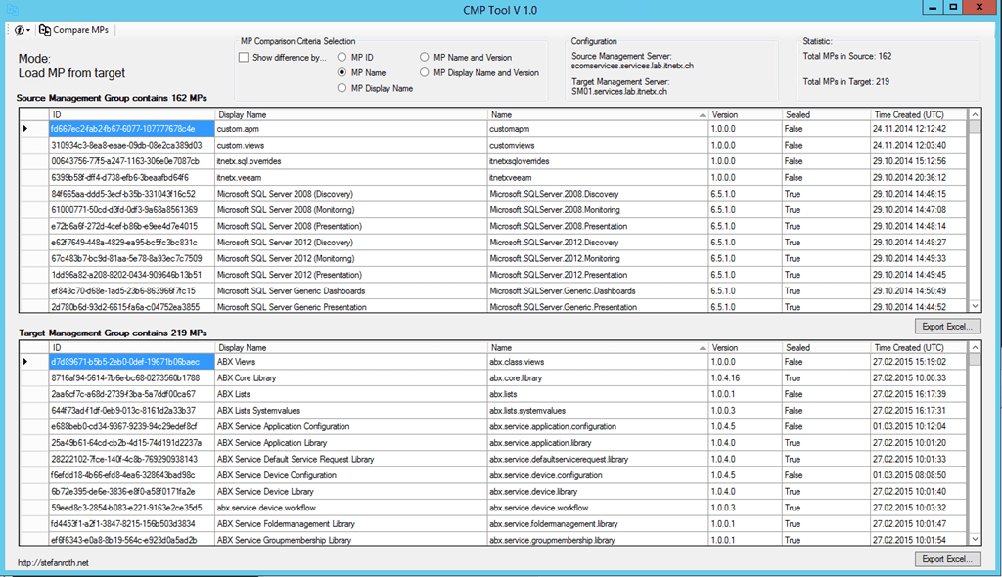Select the custom.apm row in source grid
The height and width of the screenshot is (577, 1002).
pyautogui.click(x=294, y=128)
